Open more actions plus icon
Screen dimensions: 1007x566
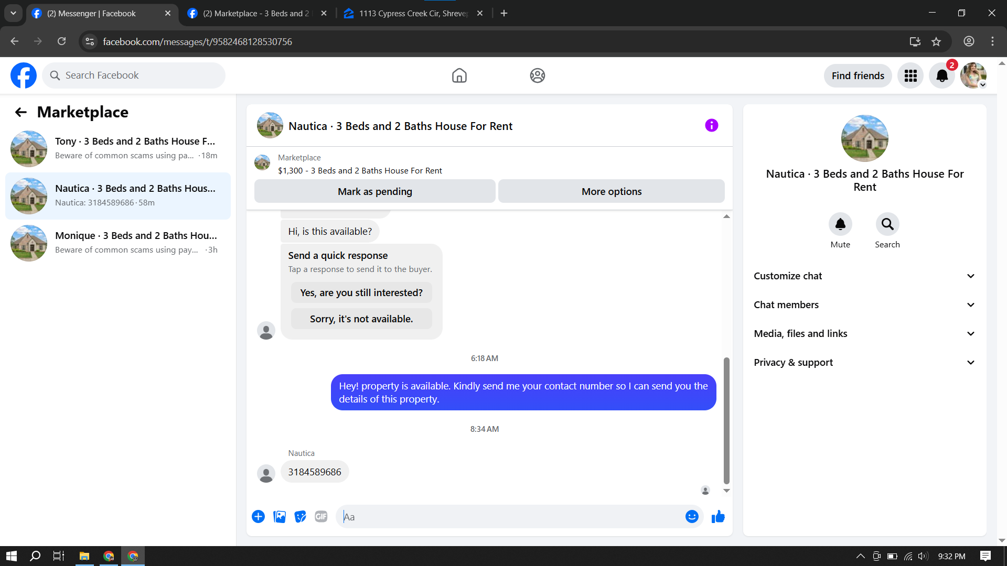258,517
